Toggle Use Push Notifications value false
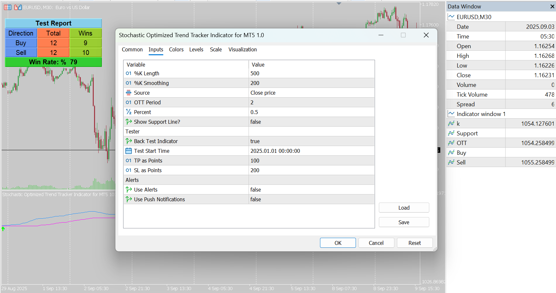556x293 pixels. tap(312, 199)
